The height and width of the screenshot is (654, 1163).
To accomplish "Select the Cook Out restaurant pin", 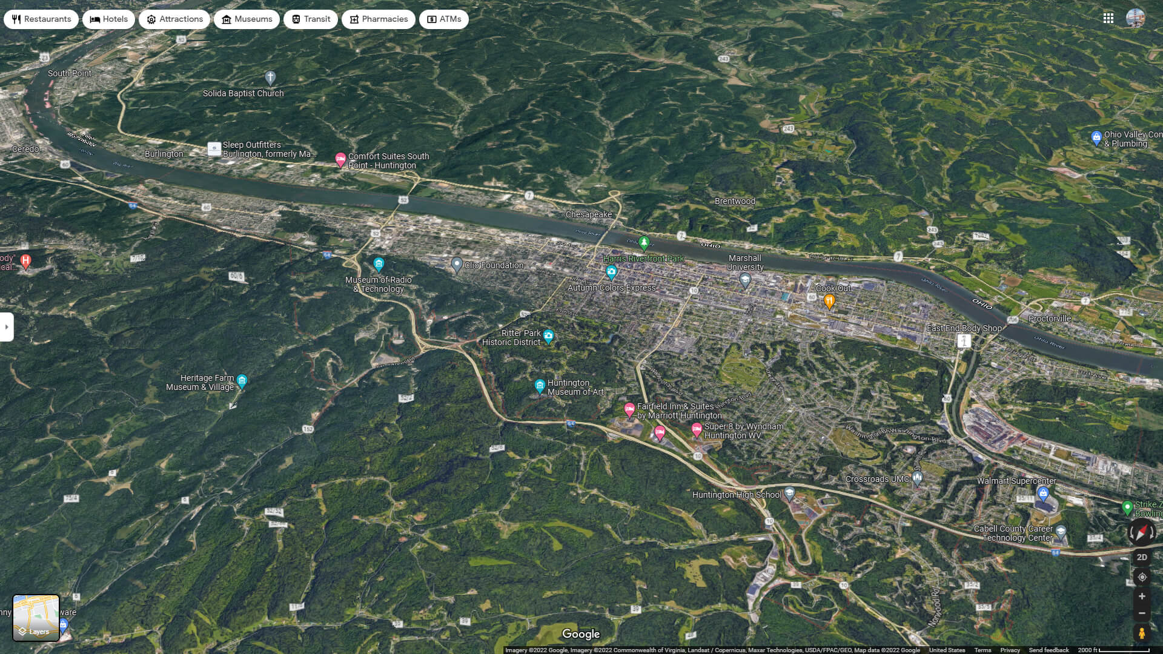I will [829, 300].
